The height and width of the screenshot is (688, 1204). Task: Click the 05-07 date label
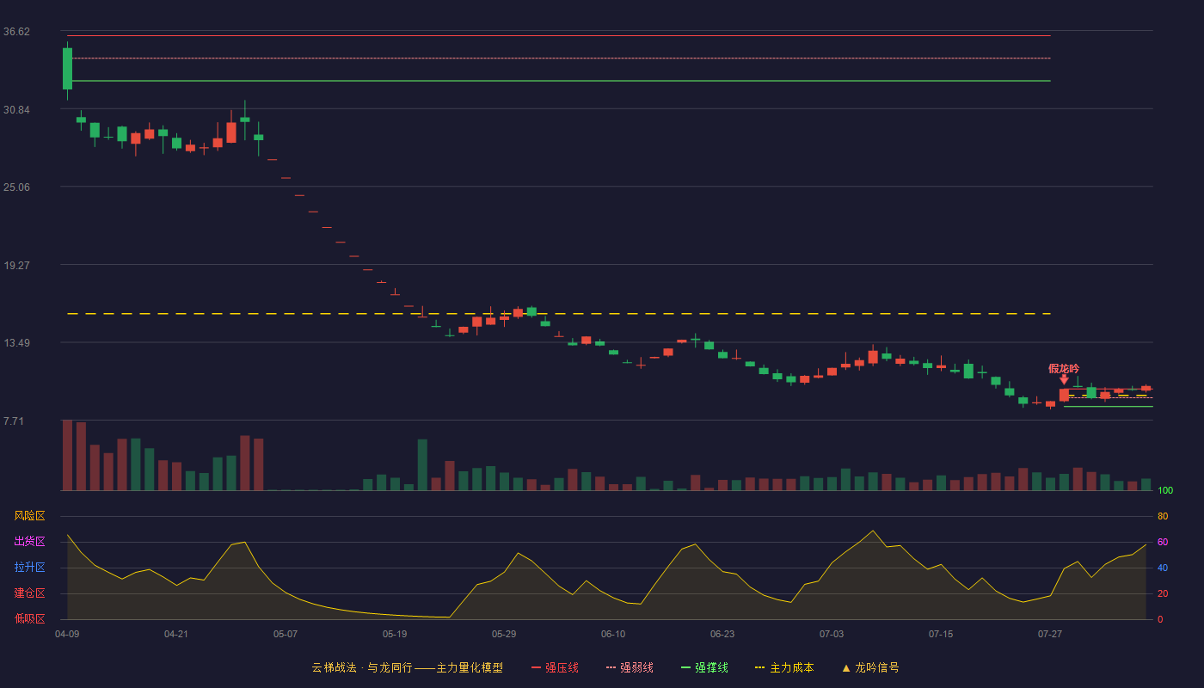point(286,634)
